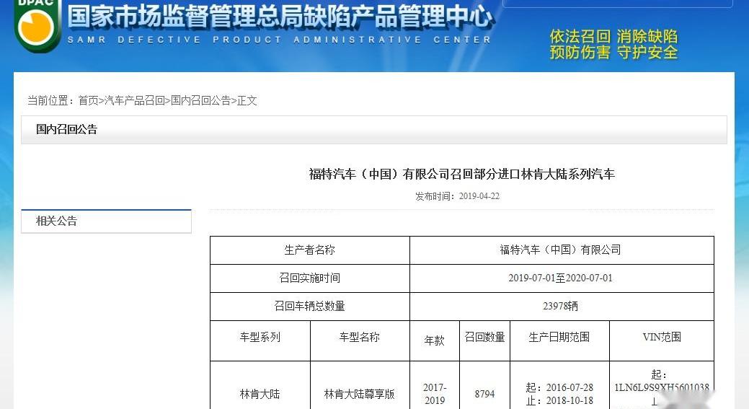
Task: Click the 车型名称 column header
Action: pyautogui.click(x=360, y=340)
